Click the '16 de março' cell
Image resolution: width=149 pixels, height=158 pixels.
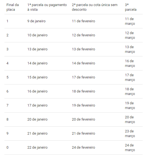coord(130,63)
